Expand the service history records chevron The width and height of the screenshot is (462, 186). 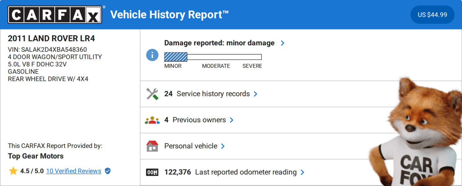[x=256, y=94]
